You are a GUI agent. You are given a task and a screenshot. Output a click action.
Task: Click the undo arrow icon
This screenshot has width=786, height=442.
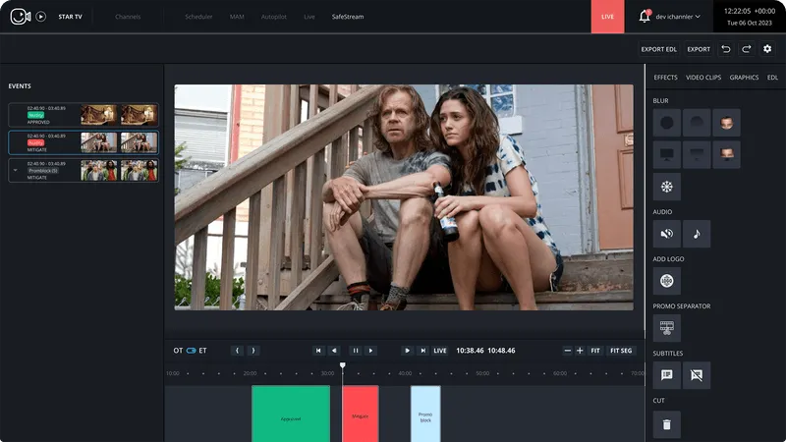click(x=726, y=48)
